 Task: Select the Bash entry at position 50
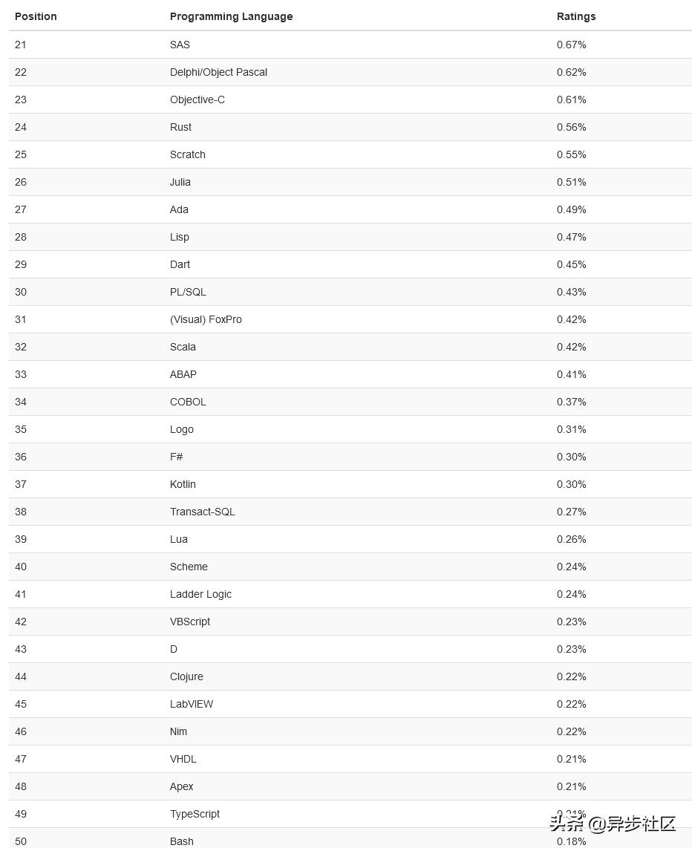tap(181, 841)
